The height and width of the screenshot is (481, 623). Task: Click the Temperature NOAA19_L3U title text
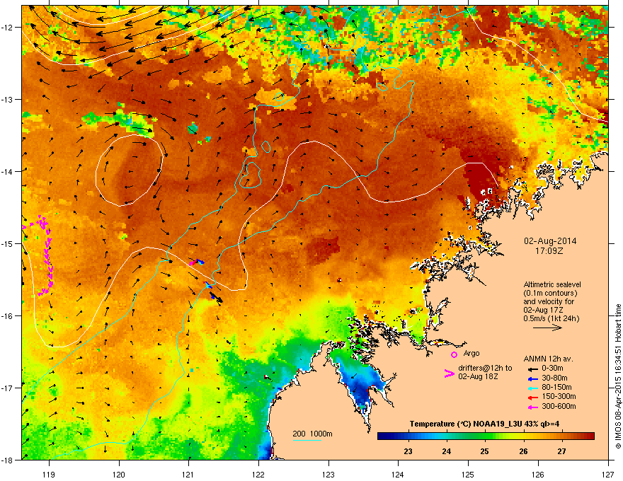click(485, 424)
